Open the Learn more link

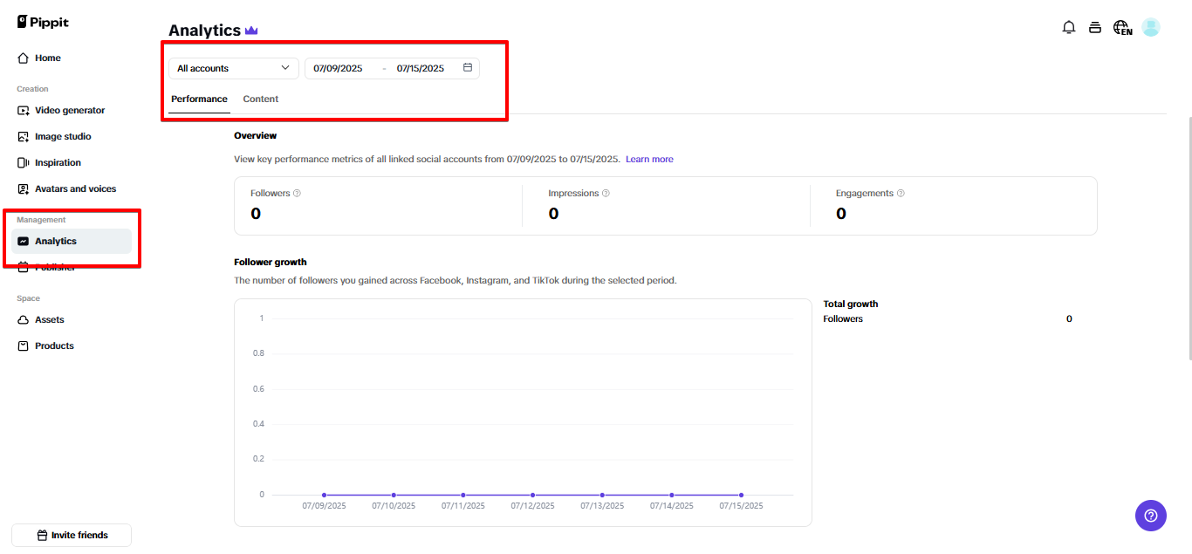point(649,160)
